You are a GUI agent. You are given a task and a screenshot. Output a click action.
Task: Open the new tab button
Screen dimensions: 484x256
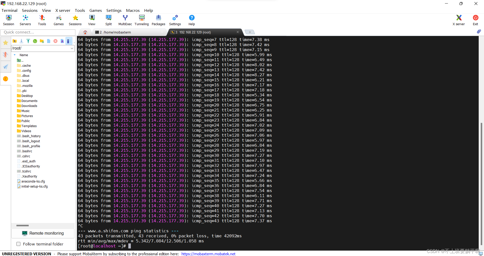[x=250, y=32]
